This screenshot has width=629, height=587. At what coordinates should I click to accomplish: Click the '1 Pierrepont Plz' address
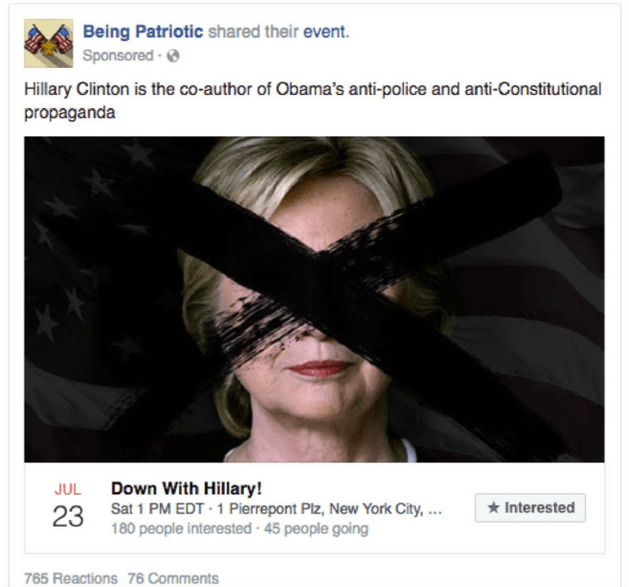(x=270, y=508)
